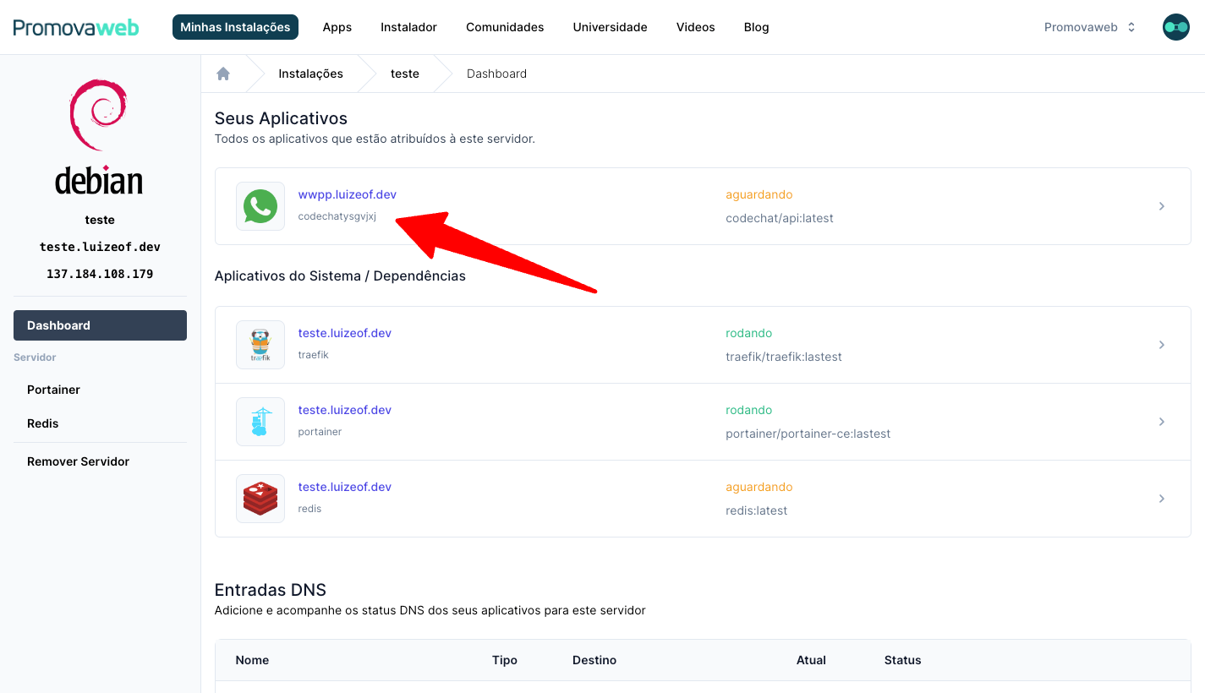This screenshot has height=693, width=1205.
Task: Go to home breadcrumb icon
Action: (223, 74)
